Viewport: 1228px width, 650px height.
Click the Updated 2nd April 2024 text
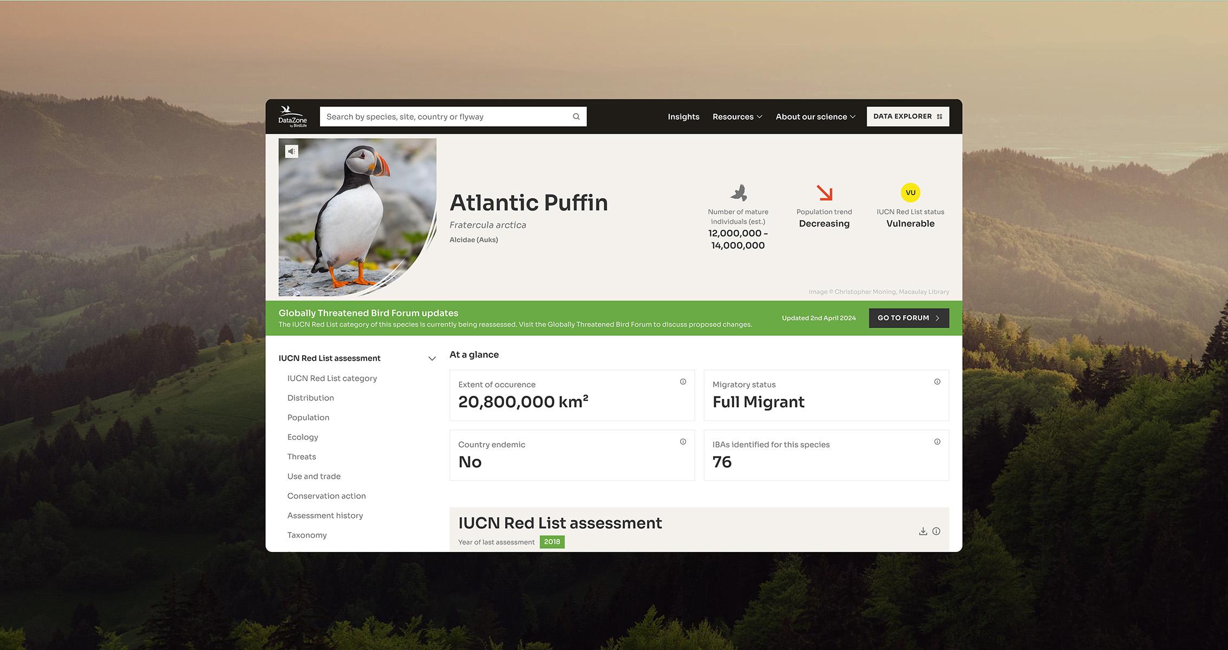pos(819,318)
